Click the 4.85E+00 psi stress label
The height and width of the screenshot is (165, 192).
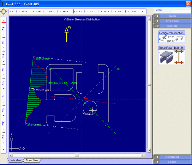click(x=41, y=59)
